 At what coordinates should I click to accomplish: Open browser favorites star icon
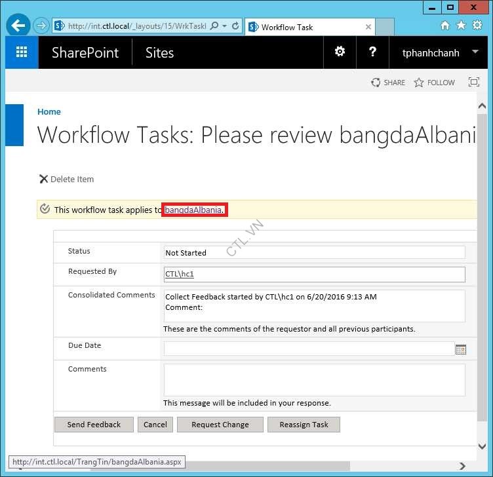(x=461, y=26)
